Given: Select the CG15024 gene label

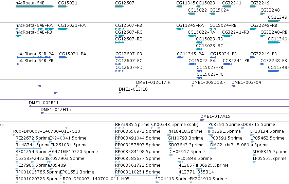Looking at the screenshot, I should point(219,10).
